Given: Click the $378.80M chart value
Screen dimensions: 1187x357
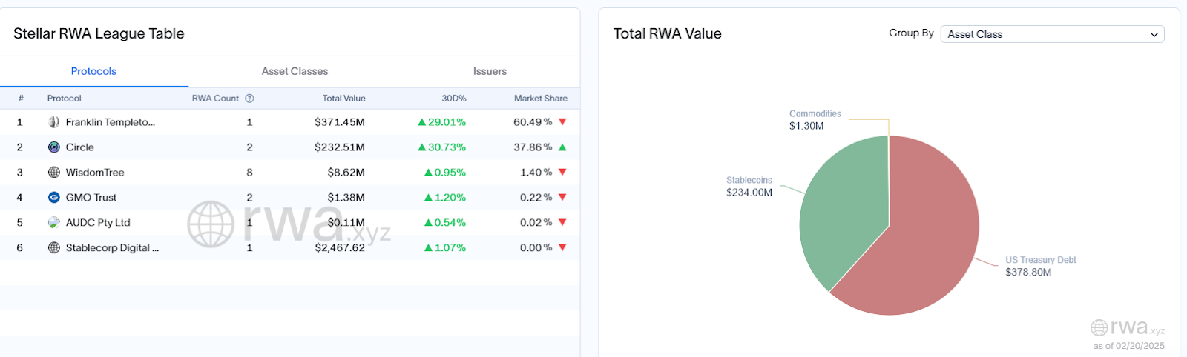Looking at the screenshot, I should (1028, 273).
